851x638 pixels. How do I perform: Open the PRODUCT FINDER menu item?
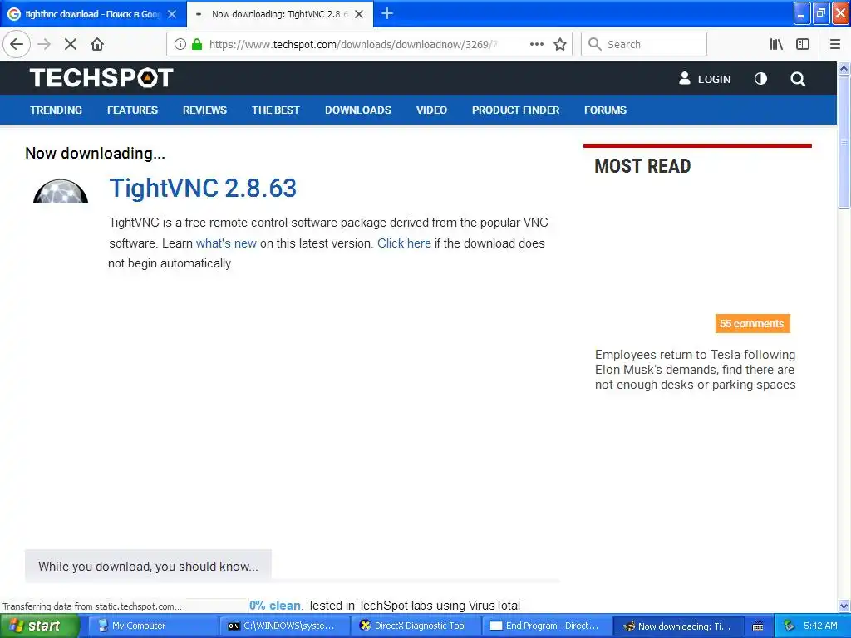515,110
